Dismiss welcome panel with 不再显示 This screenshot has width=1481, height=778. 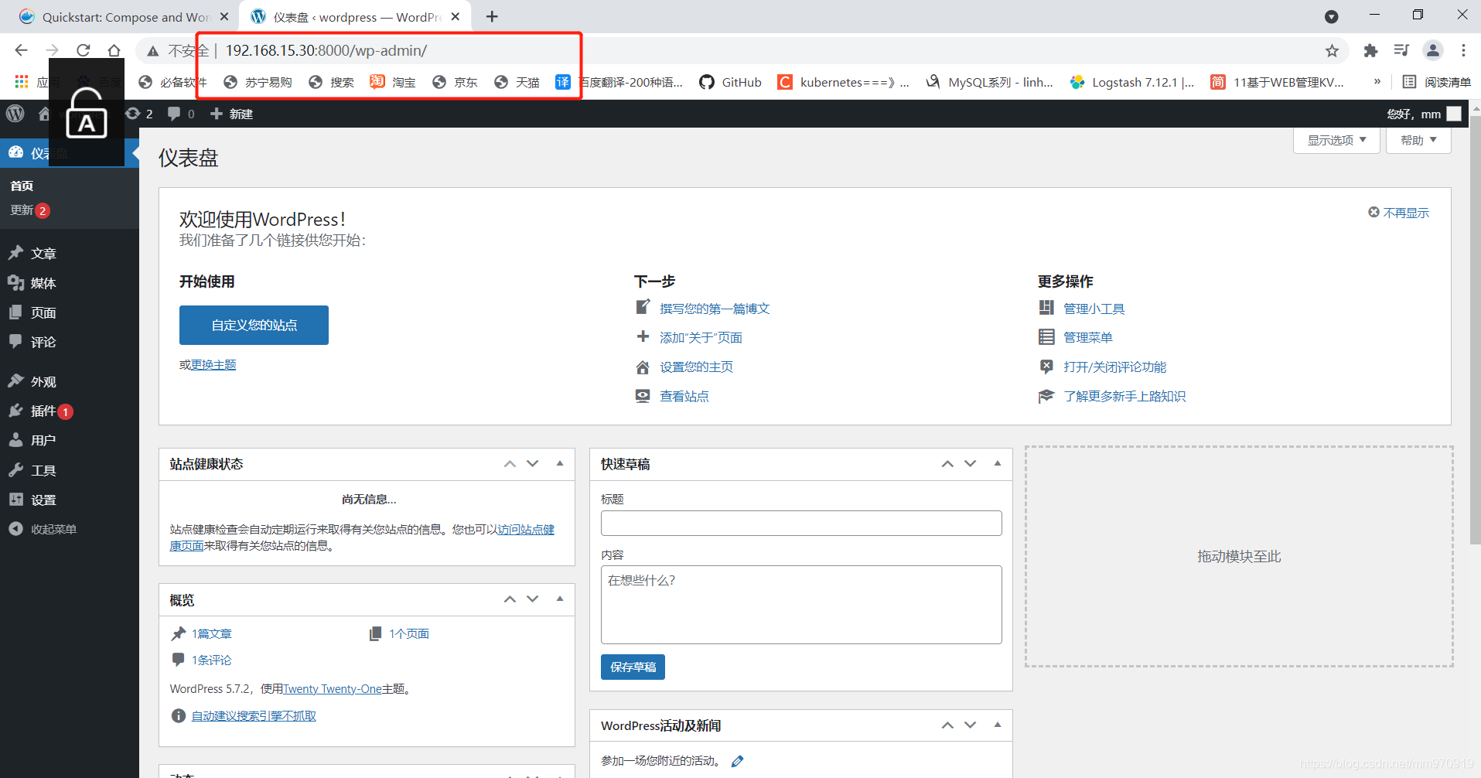1398,213
